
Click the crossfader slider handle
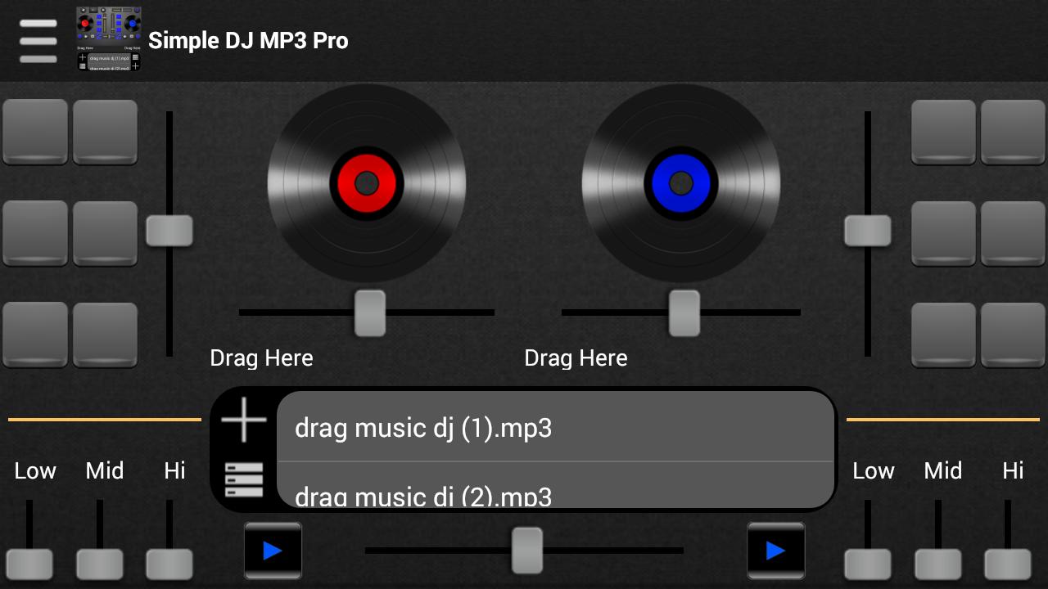[527, 550]
